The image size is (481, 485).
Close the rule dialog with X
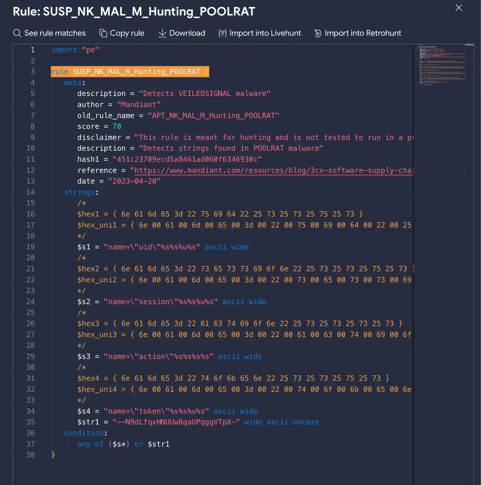(459, 8)
